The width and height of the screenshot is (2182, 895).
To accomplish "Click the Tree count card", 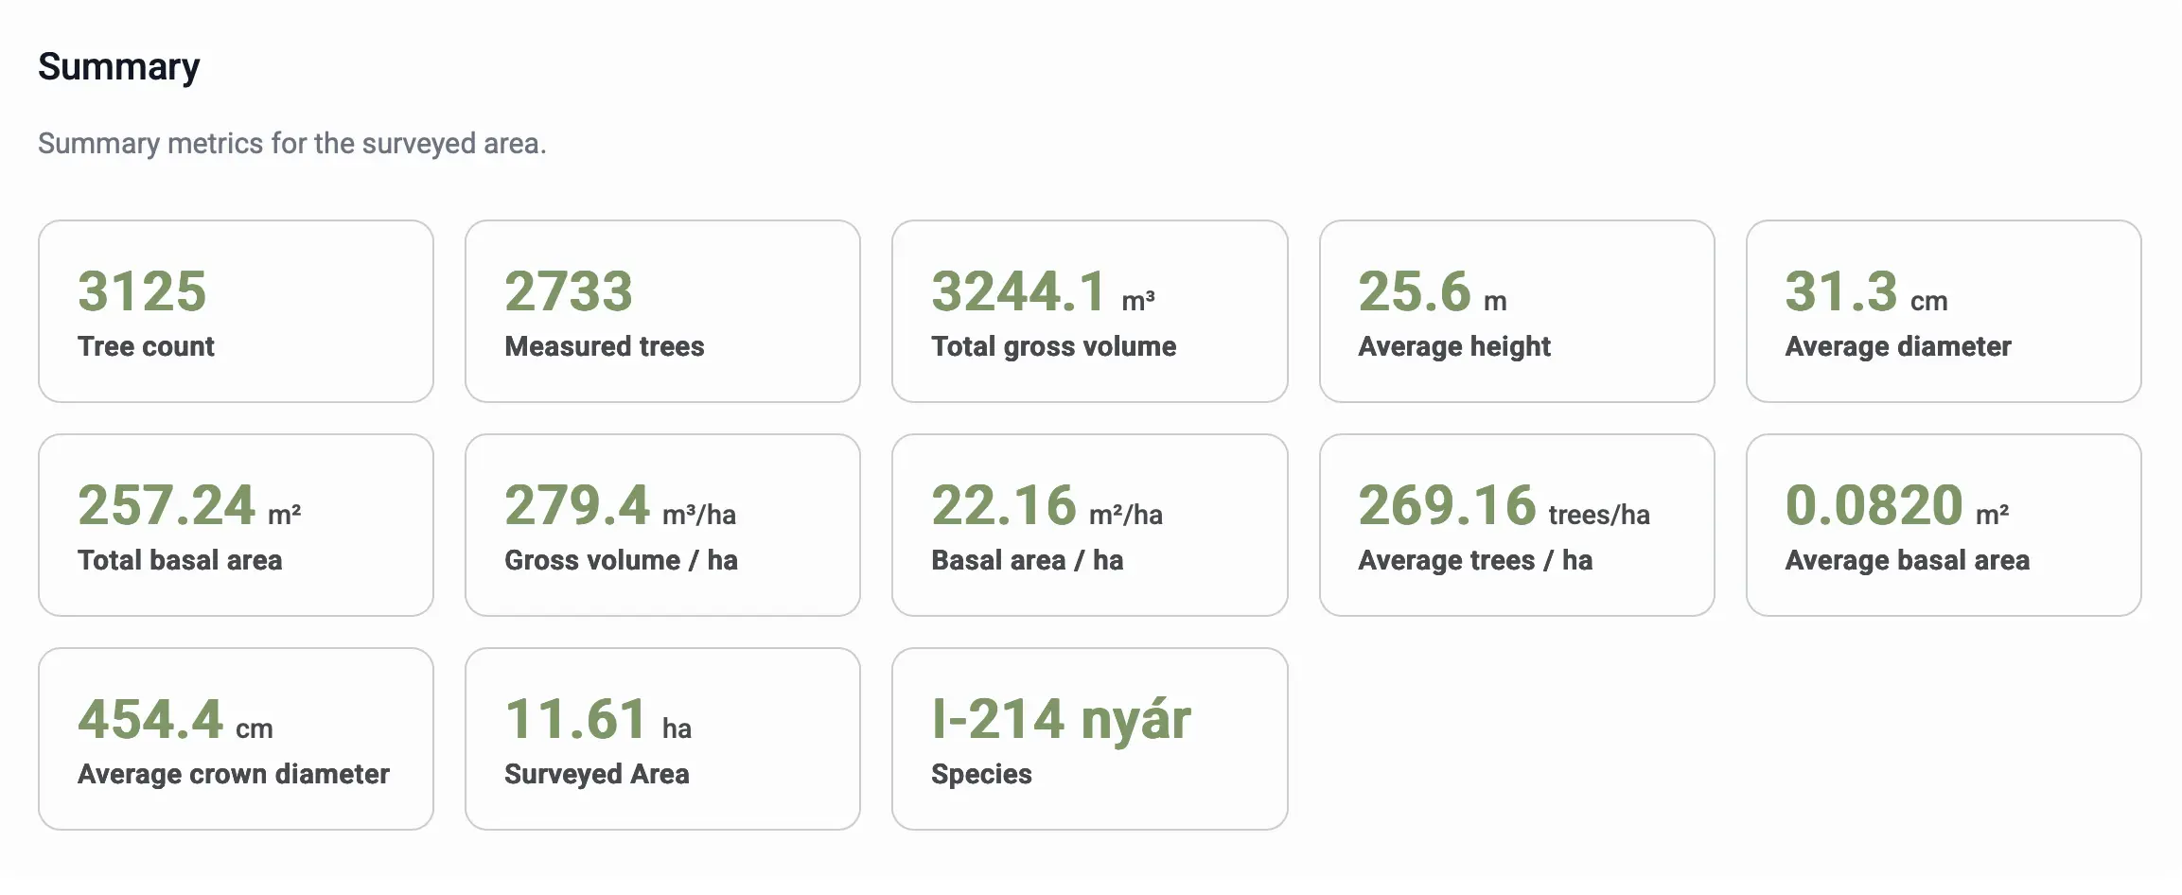I will pyautogui.click(x=236, y=311).
